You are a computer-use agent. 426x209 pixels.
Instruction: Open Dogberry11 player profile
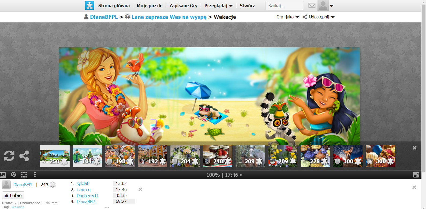[88, 196]
